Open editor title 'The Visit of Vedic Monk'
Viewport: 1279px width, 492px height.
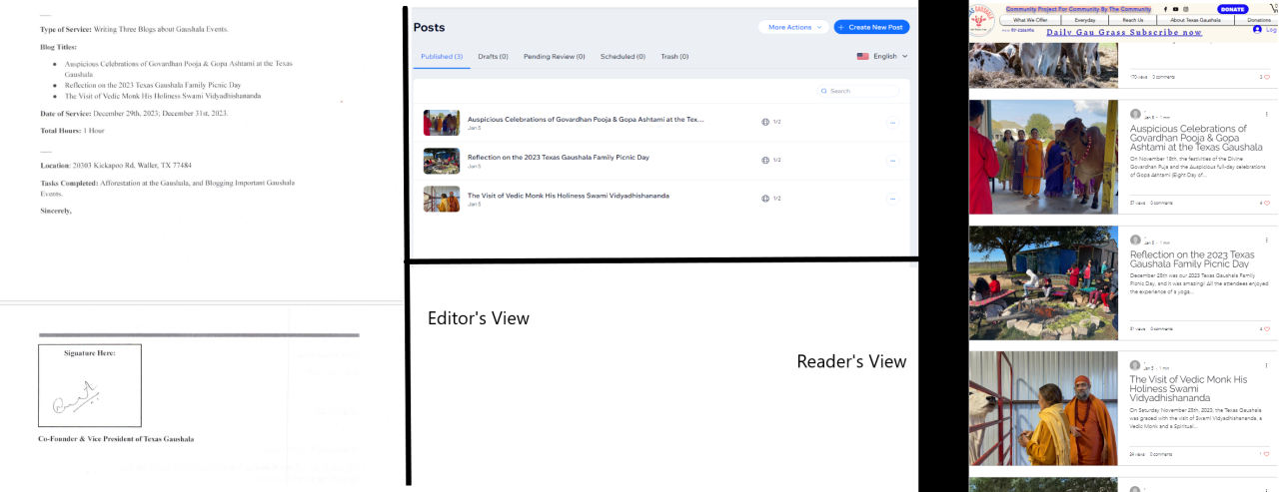tap(569, 195)
